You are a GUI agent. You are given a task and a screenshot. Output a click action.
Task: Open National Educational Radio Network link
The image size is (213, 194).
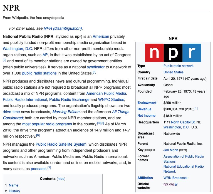(184, 169)
